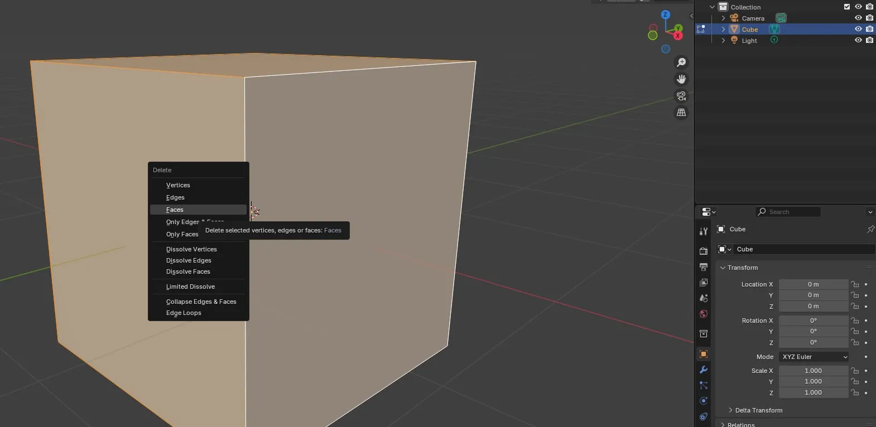Open the Output properties printer tab
Image resolution: width=876 pixels, height=427 pixels.
click(x=704, y=267)
